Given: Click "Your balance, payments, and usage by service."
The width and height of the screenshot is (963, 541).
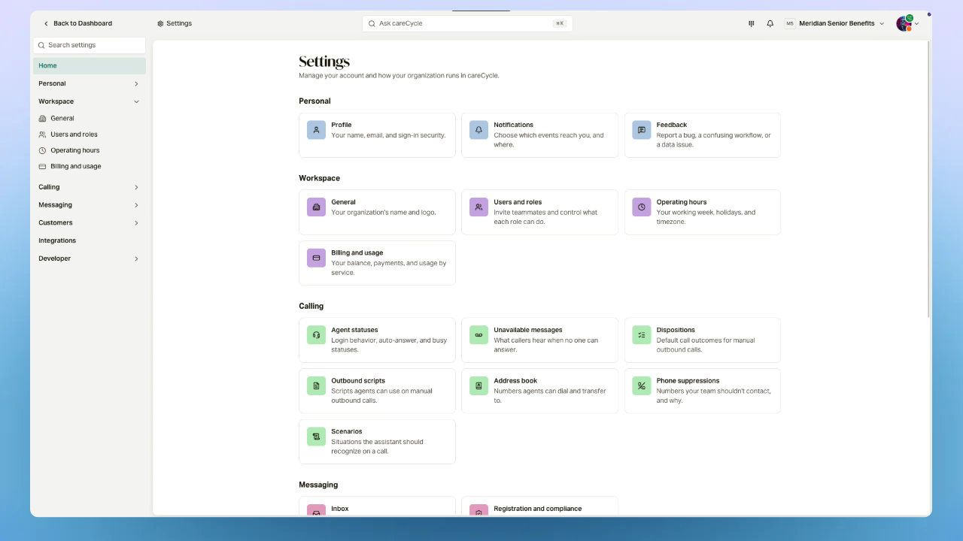Looking at the screenshot, I should pos(389,267).
